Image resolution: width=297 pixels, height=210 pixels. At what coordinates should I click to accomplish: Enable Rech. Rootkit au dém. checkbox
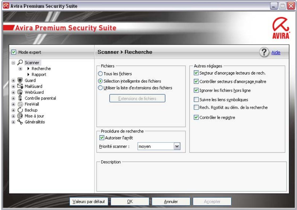pyautogui.click(x=196, y=107)
